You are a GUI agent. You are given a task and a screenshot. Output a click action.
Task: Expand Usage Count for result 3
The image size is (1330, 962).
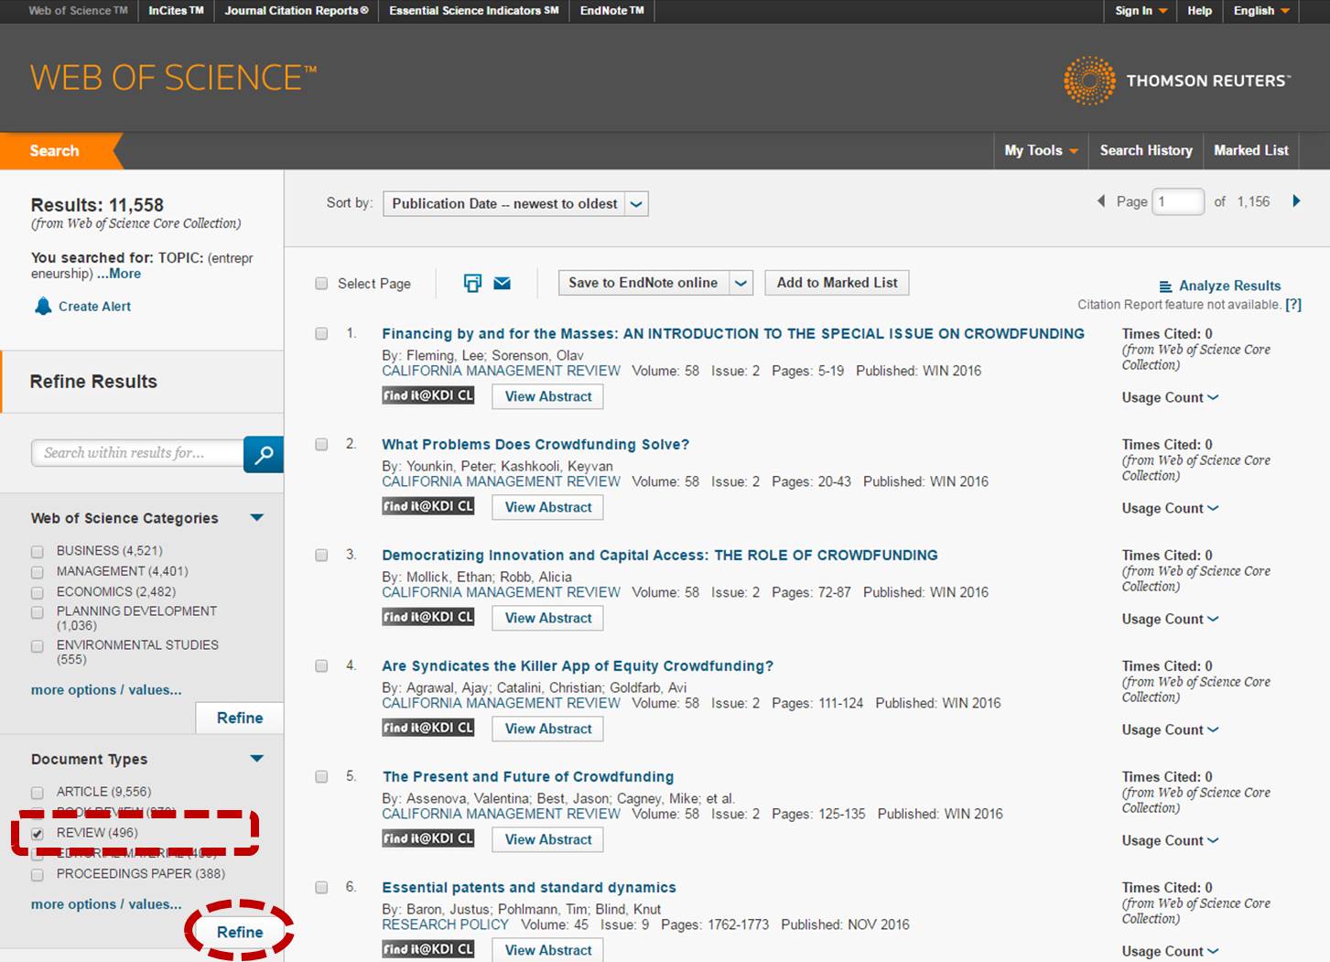point(1170,620)
